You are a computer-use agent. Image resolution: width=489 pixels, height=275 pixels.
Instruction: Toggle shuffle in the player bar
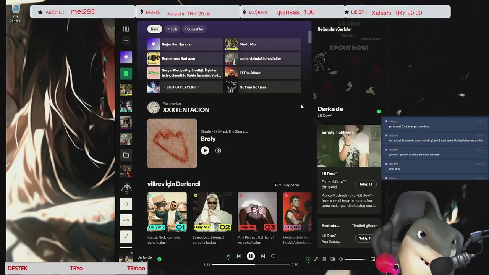coord(228,256)
